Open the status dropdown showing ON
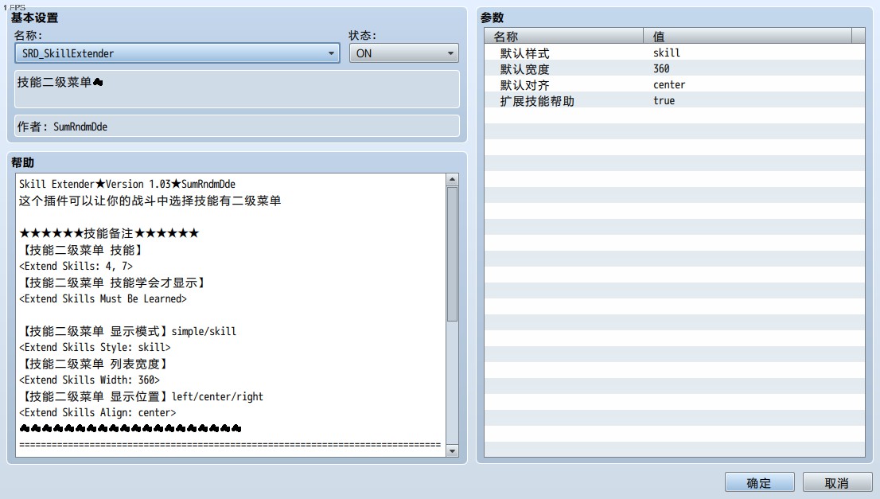Screen dimensions: 880x499 pyautogui.click(x=403, y=53)
